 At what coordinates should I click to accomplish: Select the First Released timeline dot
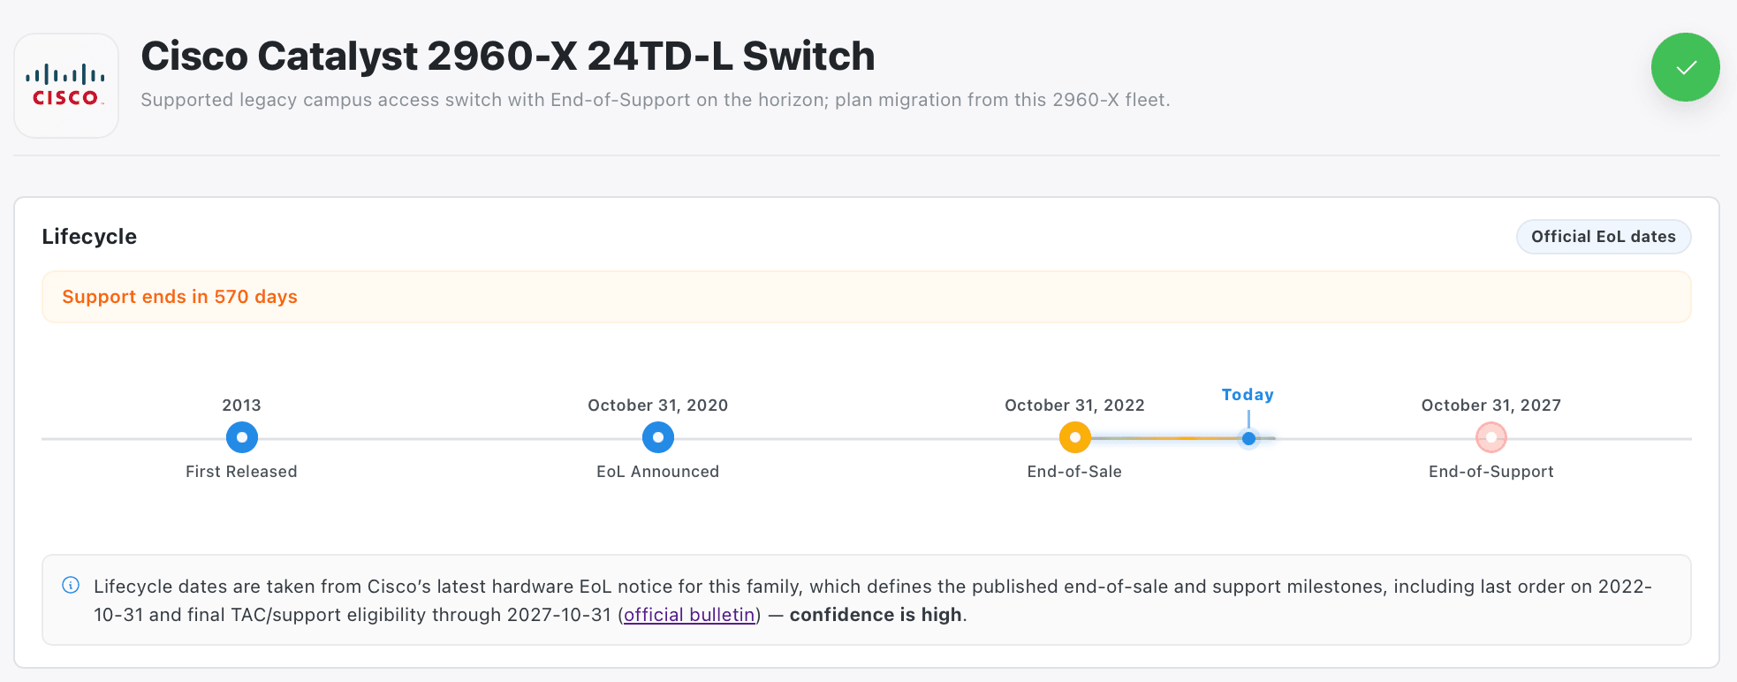tap(241, 437)
